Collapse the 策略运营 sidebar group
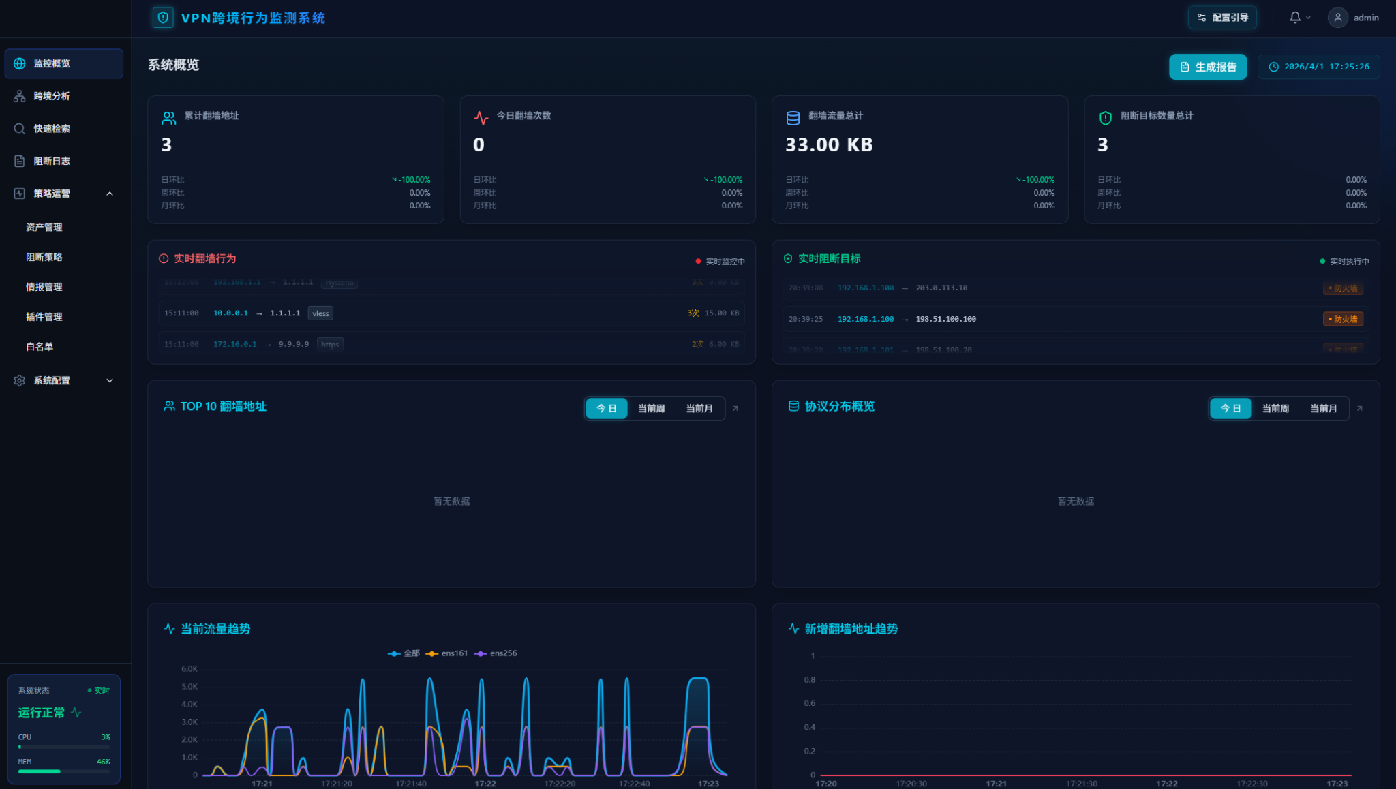 pos(109,194)
